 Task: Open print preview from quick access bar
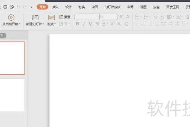(x=12, y=7)
